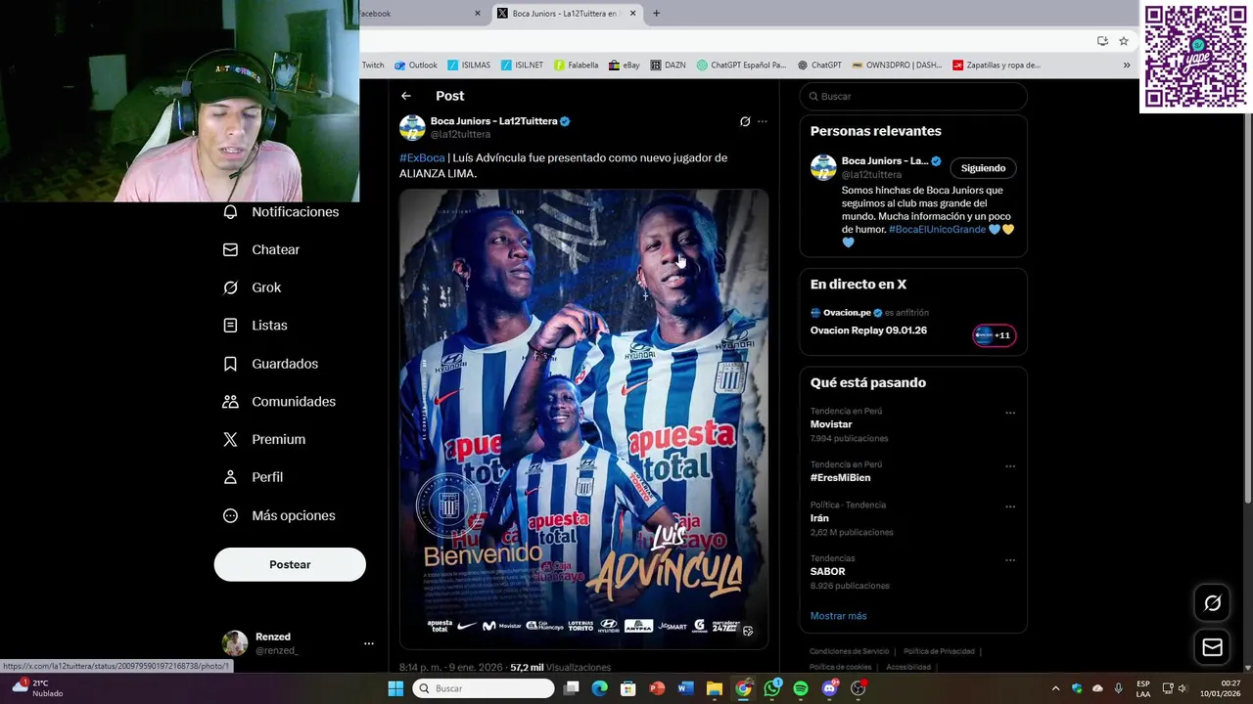Screen dimensions: 1253x704
Task: Go to Listas in sidebar
Action: click(255, 326)
